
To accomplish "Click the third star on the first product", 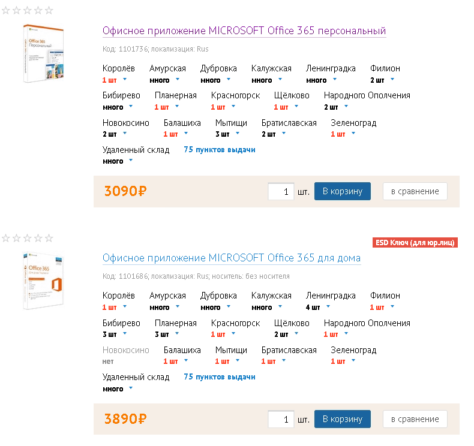I will pyautogui.click(x=27, y=11).
